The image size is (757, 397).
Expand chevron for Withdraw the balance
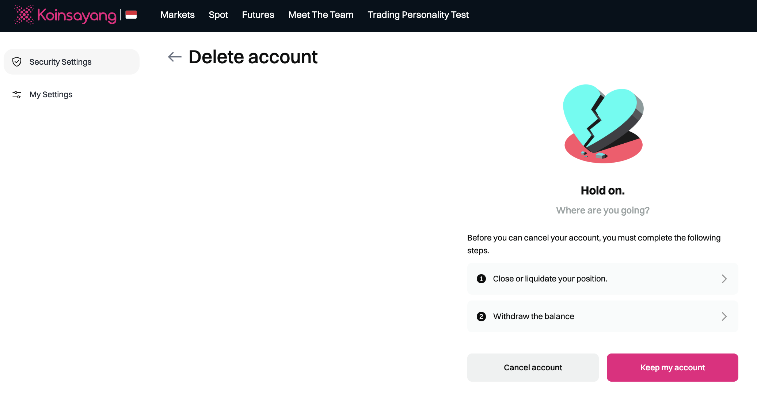coord(724,317)
